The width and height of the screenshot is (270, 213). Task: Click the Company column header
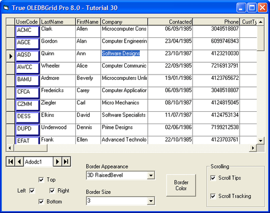[x=124, y=22]
